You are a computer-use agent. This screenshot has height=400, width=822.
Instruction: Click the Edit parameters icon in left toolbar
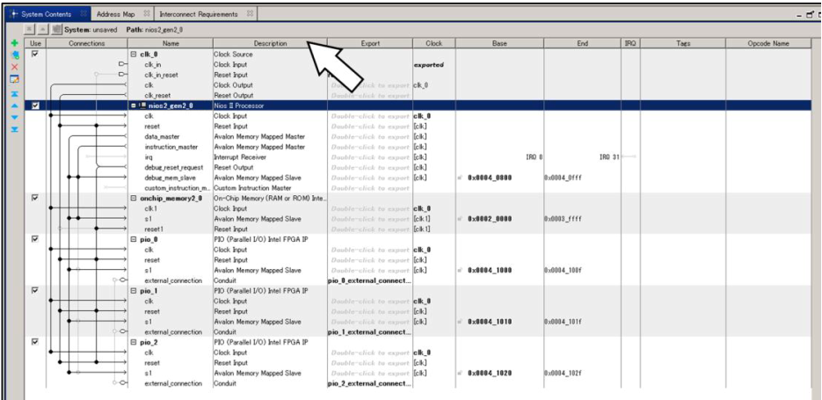[13, 79]
